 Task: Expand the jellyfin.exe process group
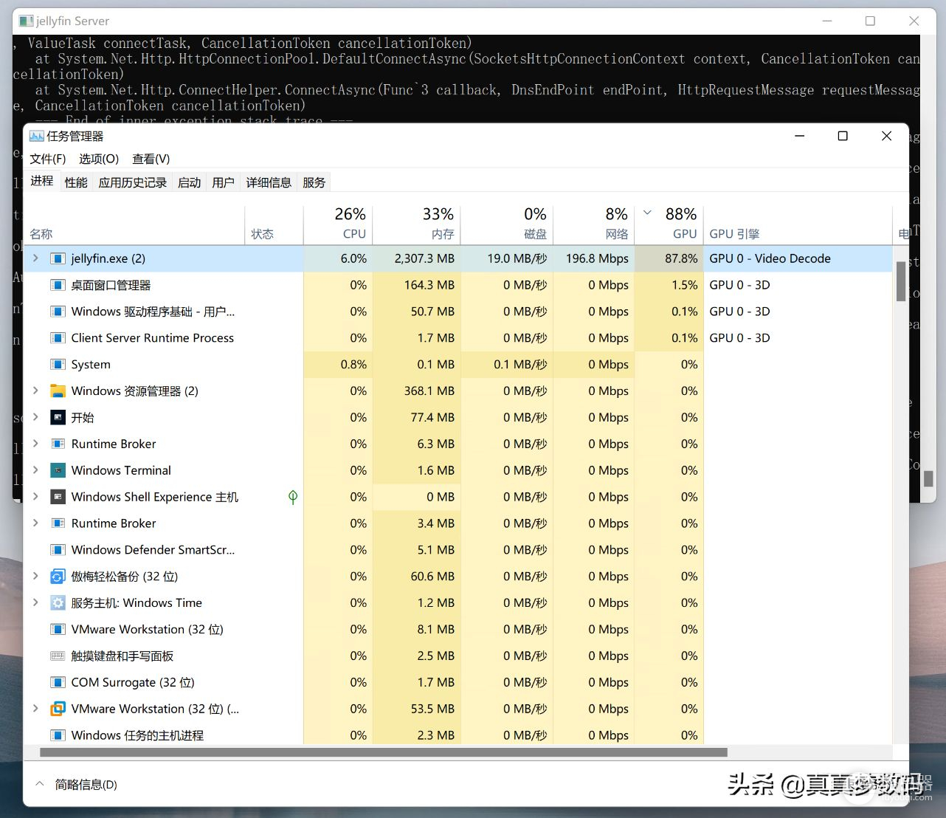[x=35, y=258]
